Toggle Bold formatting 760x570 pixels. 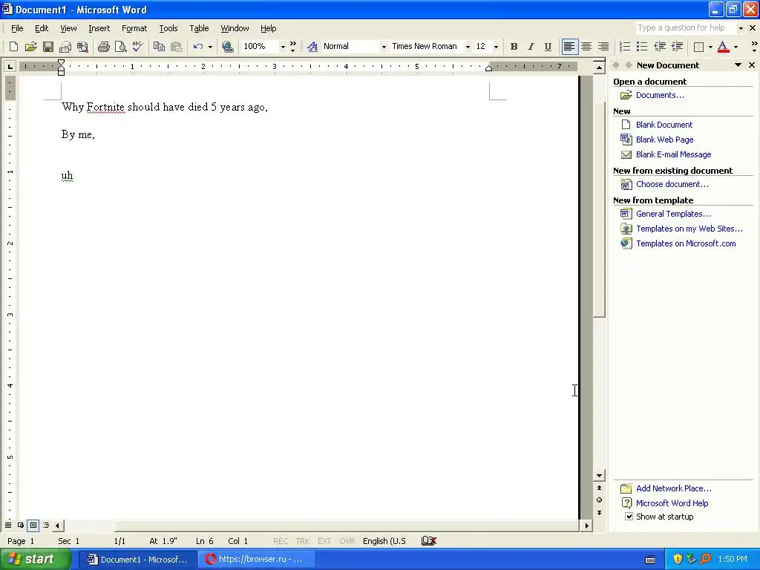coord(514,47)
